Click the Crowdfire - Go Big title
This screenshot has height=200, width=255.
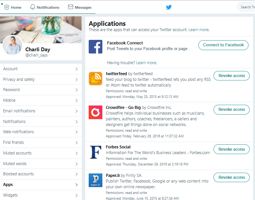tap(123, 107)
